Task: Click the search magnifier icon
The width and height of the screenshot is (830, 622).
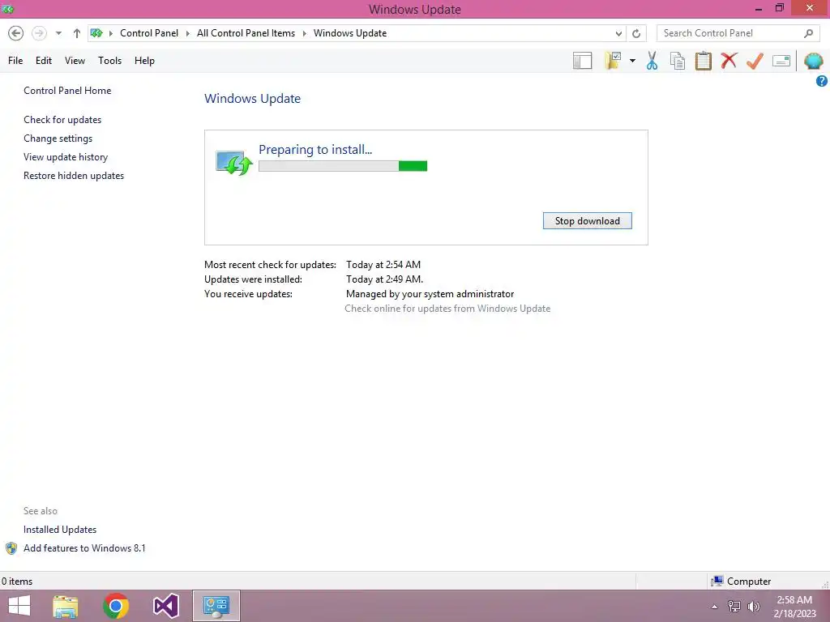Action: click(808, 33)
